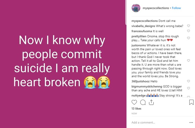Open francesufuoma's profile link
The image size is (195, 128).
pyautogui.click(x=142, y=31)
